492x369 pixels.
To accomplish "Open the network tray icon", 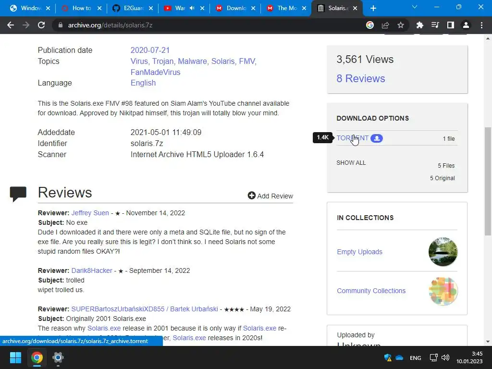I will coord(434,357).
